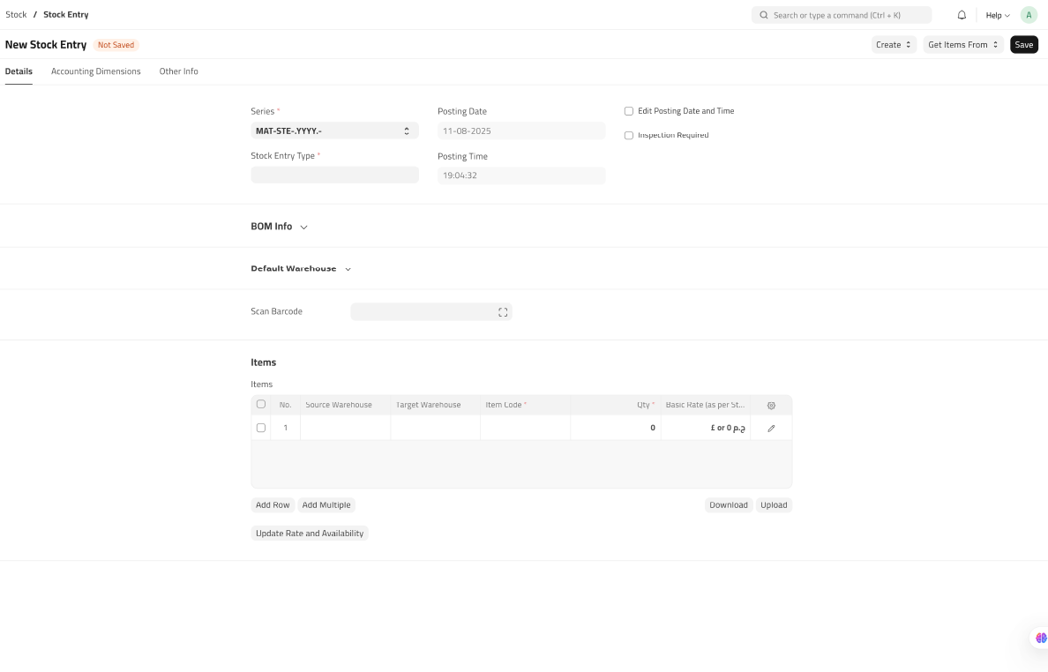Open the Get Items From dropdown
Image resolution: width=1048 pixels, height=672 pixels.
(962, 45)
